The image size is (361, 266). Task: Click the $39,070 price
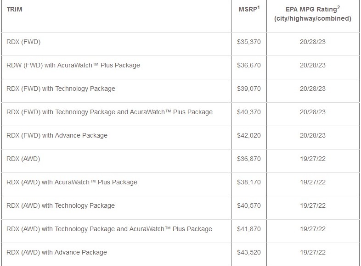tap(248, 89)
